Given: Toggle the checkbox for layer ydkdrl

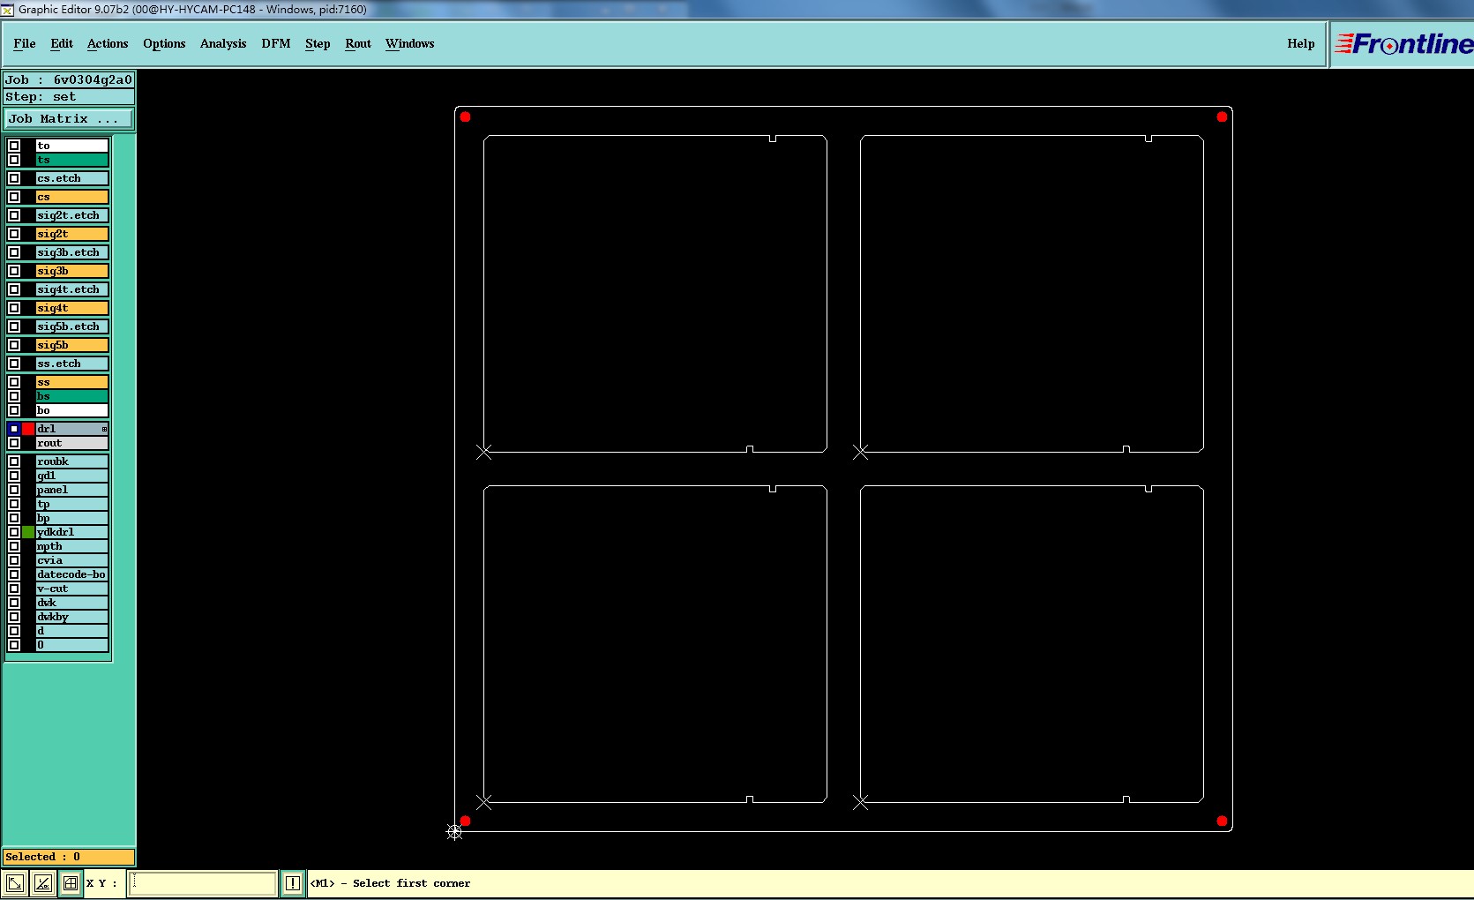Looking at the screenshot, I should click(x=14, y=532).
